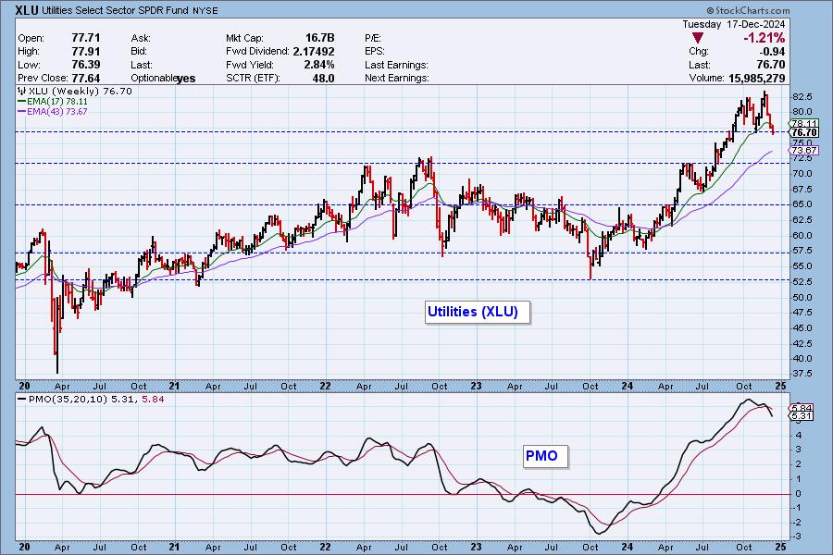The image size is (833, 555).
Task: Click the 37.5 price axis label
Action: click(802, 374)
